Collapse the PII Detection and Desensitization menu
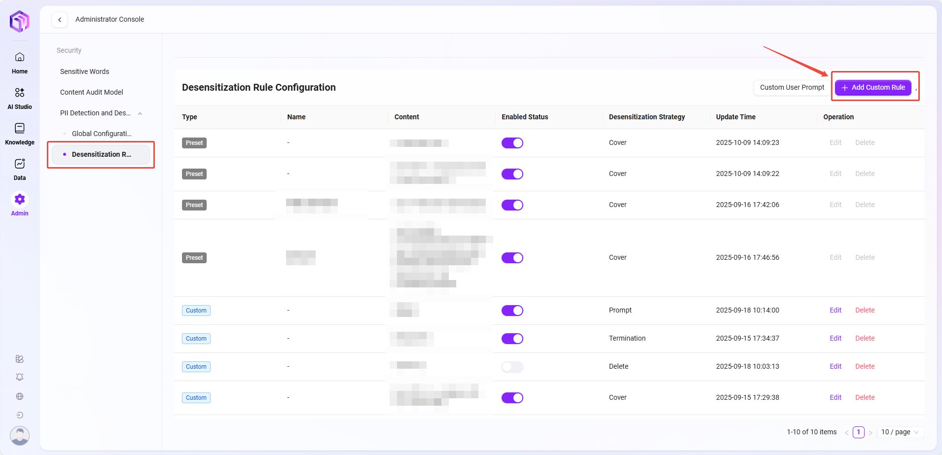This screenshot has width=942, height=455. point(140,113)
